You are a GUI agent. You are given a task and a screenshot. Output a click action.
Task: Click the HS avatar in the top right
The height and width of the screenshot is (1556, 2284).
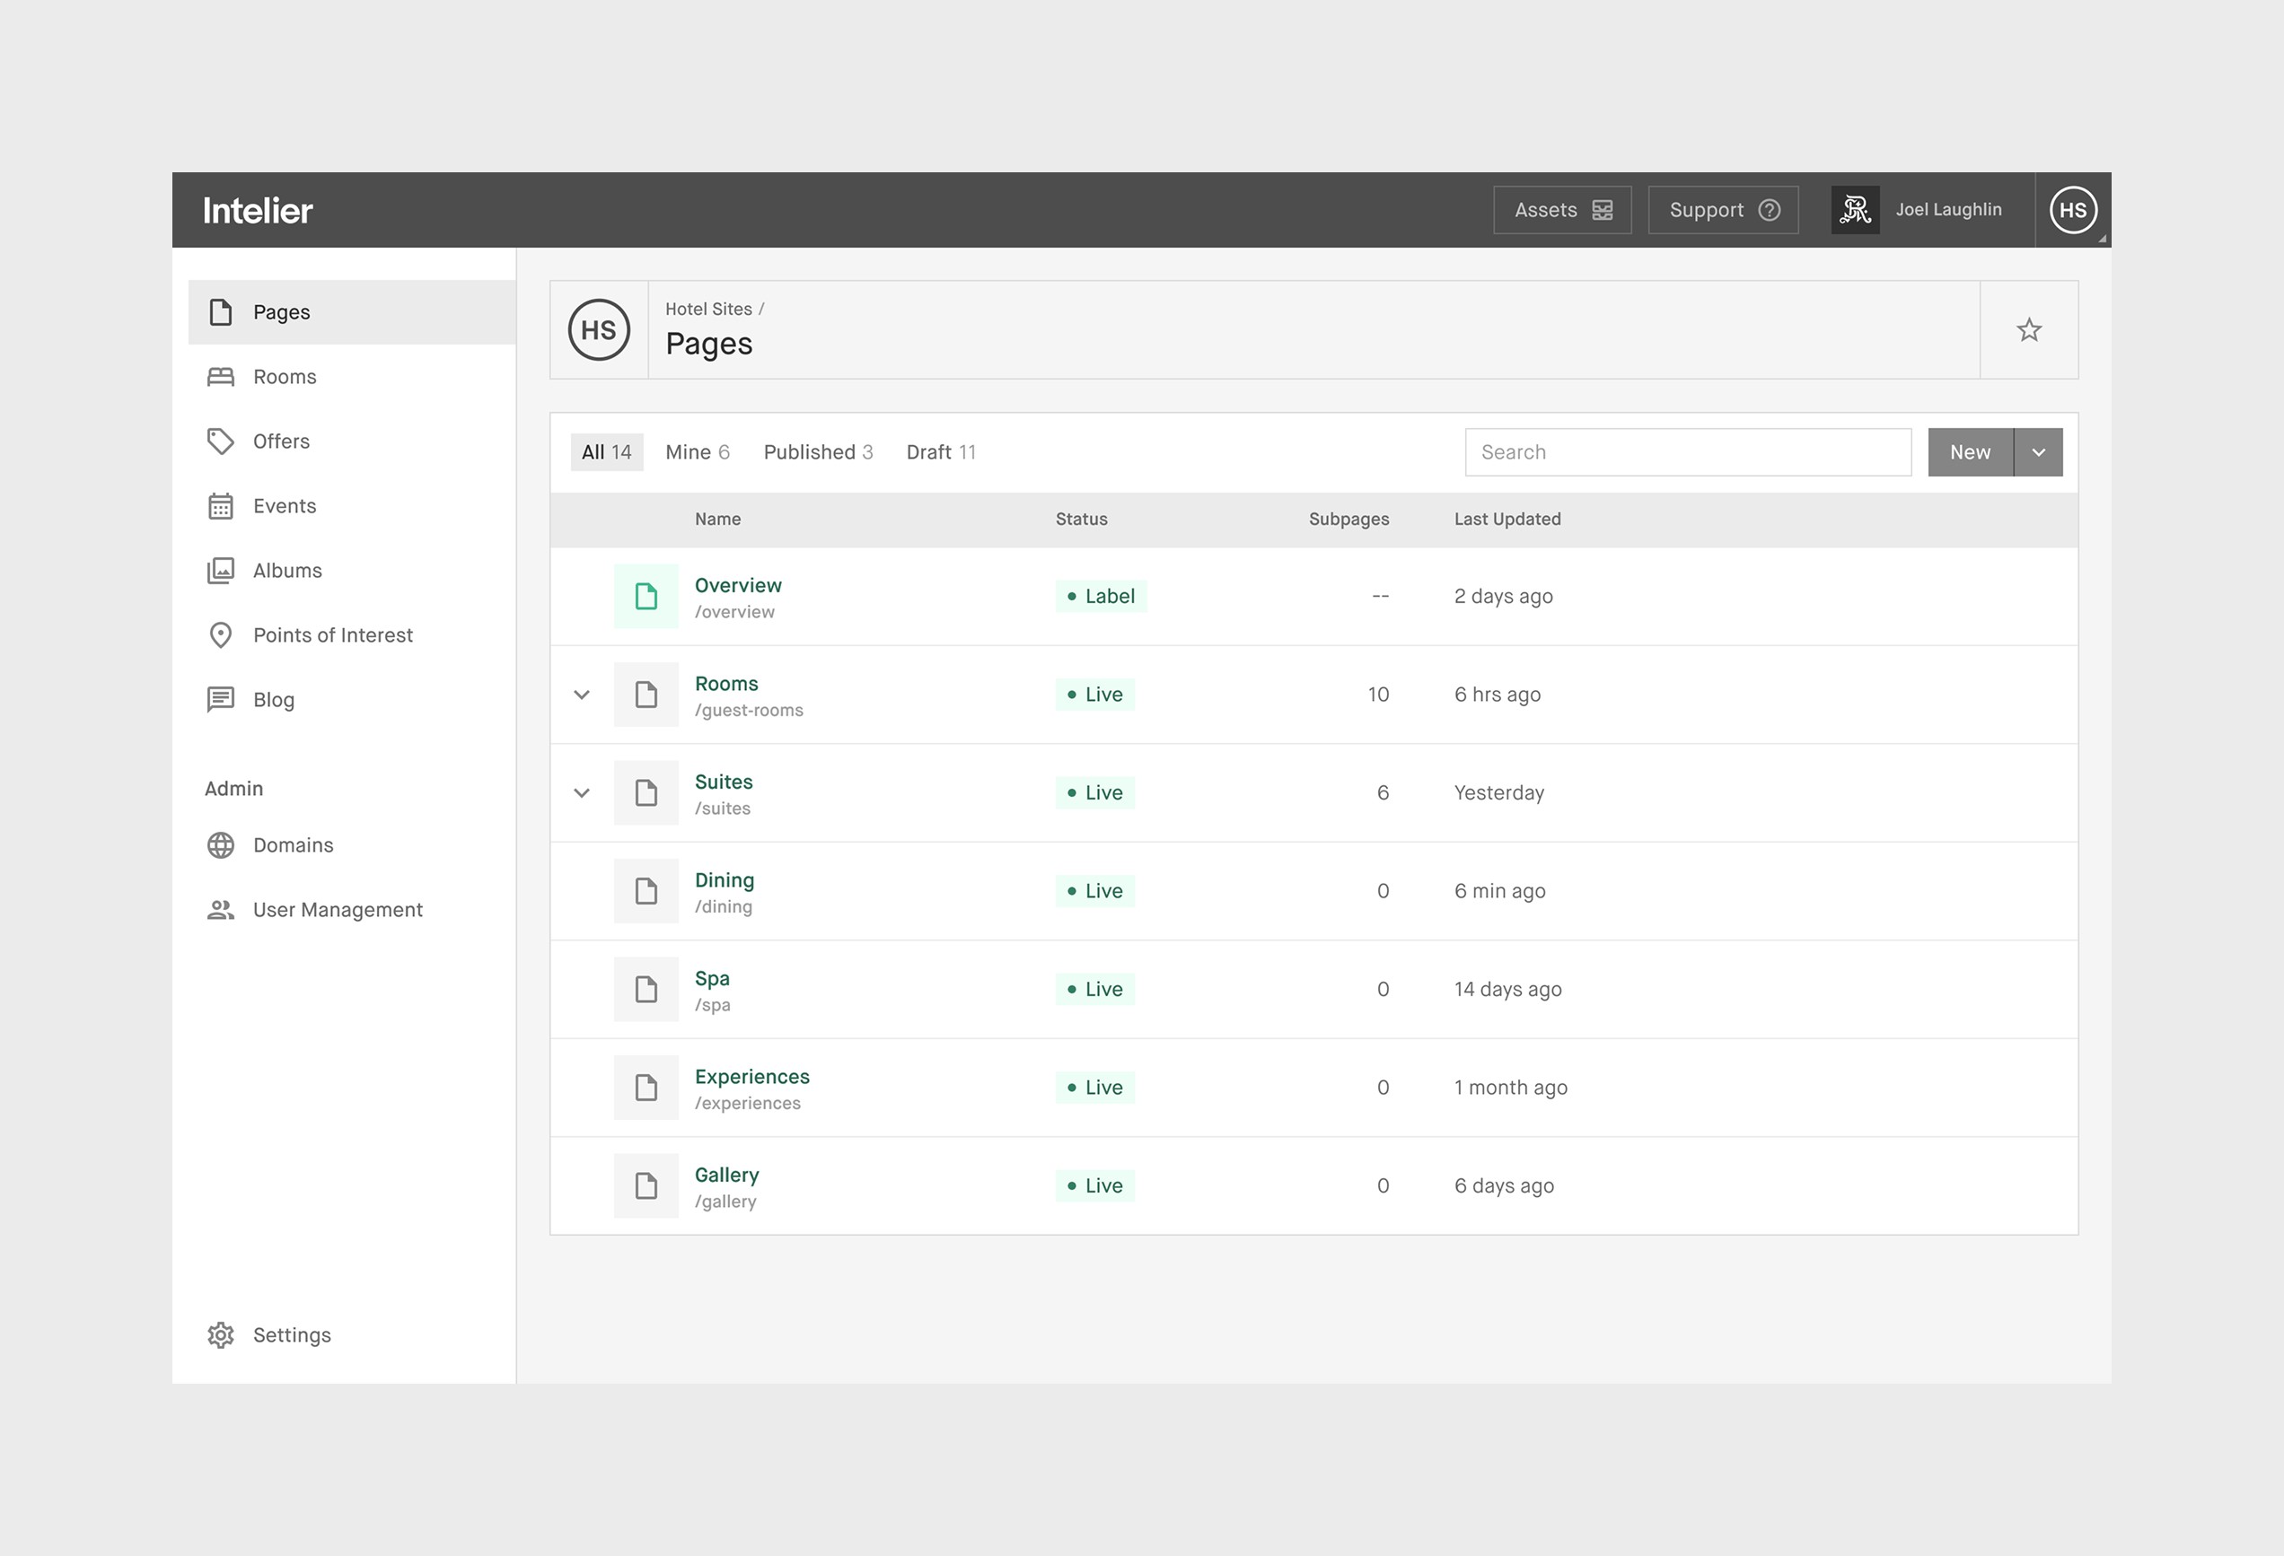coord(2074,209)
